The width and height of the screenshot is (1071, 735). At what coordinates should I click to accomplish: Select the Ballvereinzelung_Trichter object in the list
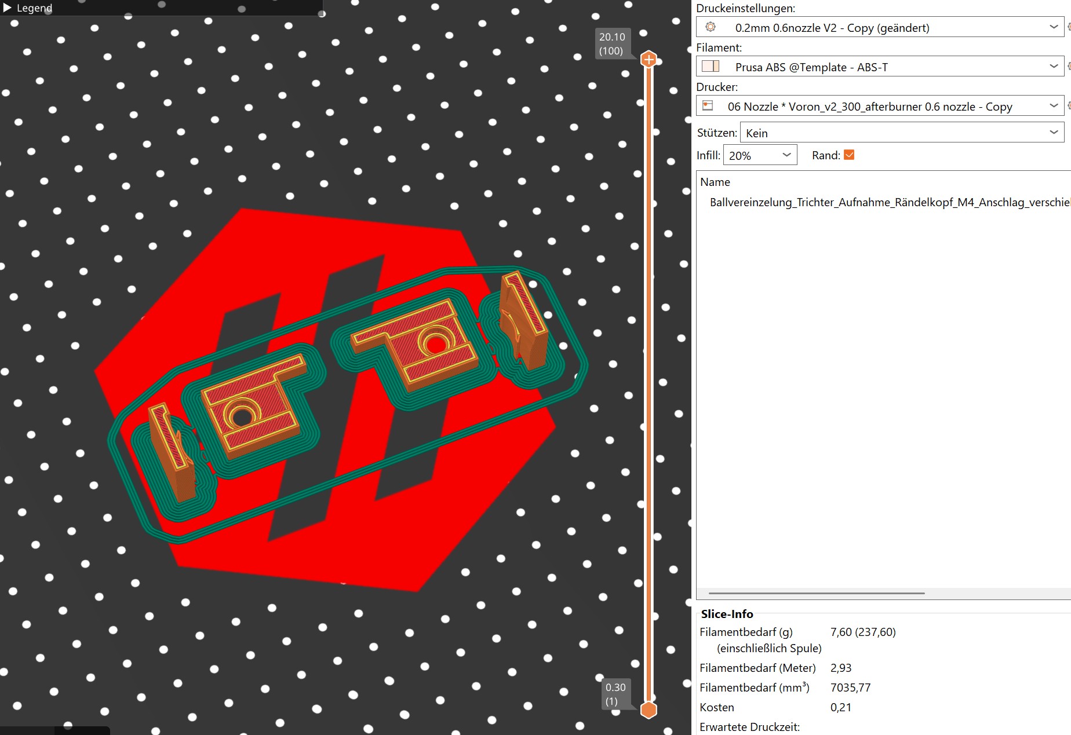click(889, 202)
